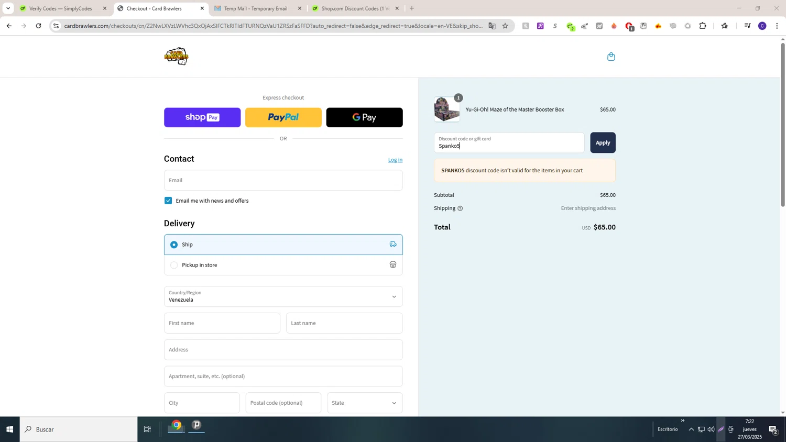Screen dimensions: 786x442
Task: Click the gray S extension icon
Action: (555, 26)
